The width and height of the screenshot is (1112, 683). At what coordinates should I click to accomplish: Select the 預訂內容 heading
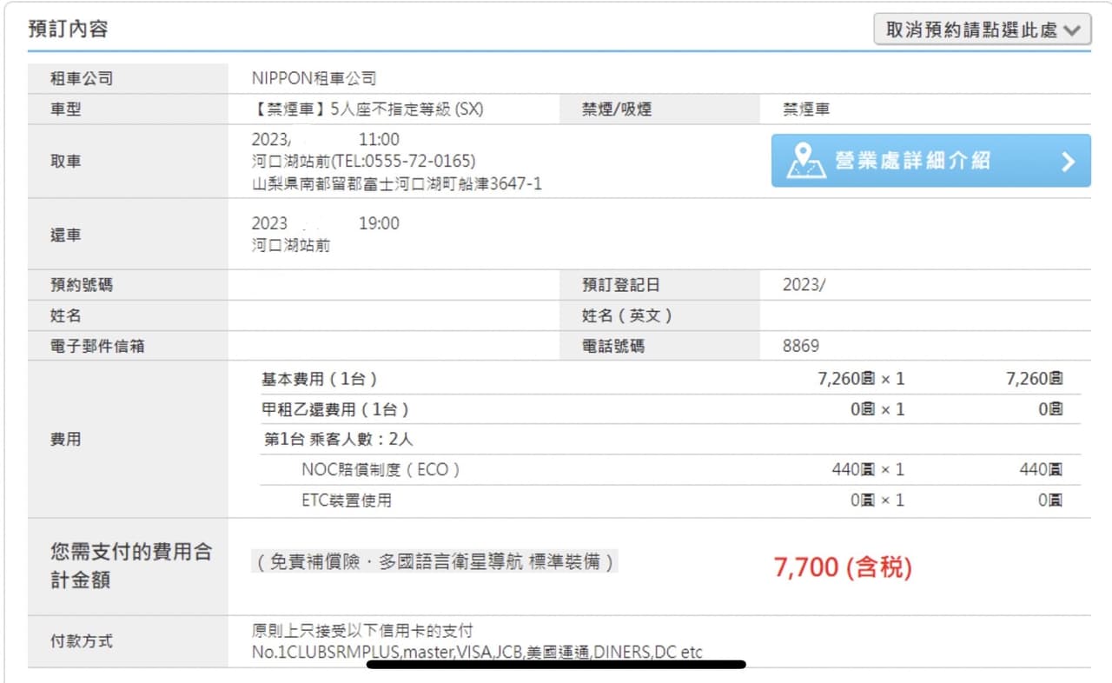point(68,29)
